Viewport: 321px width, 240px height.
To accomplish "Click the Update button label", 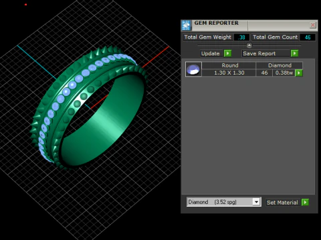I will tap(211, 53).
